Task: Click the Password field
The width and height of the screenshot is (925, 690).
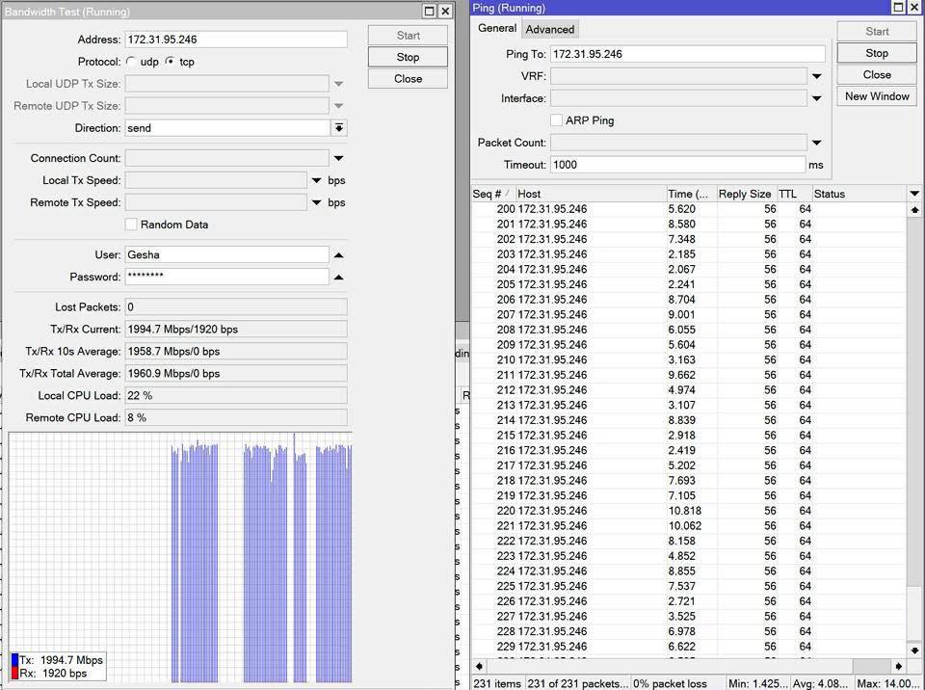Action: [x=226, y=277]
